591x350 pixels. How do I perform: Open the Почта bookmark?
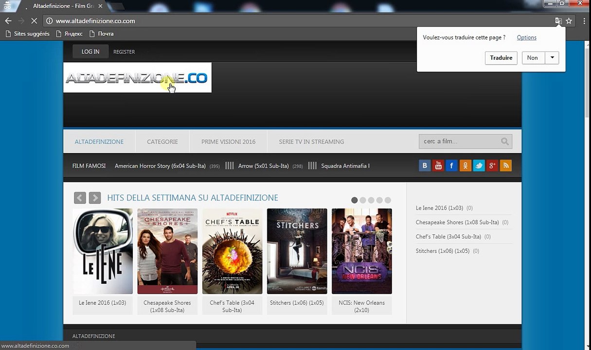coord(101,34)
